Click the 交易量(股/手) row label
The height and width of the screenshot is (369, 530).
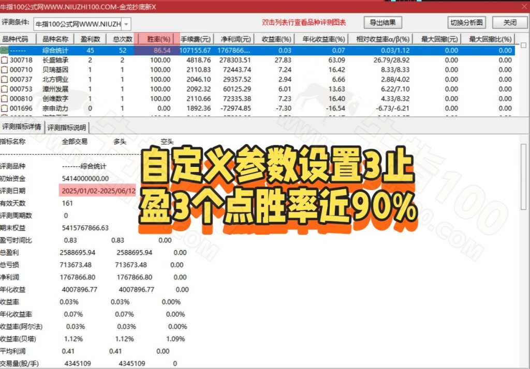click(19, 364)
